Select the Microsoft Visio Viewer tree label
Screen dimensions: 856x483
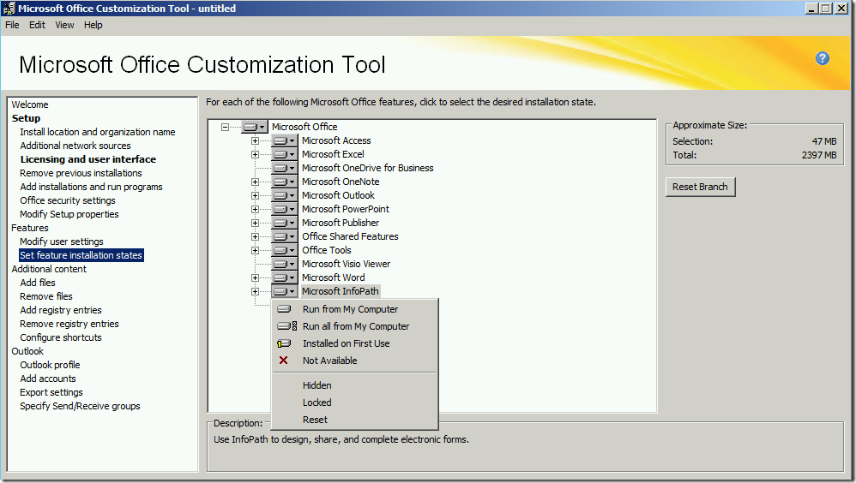(347, 264)
